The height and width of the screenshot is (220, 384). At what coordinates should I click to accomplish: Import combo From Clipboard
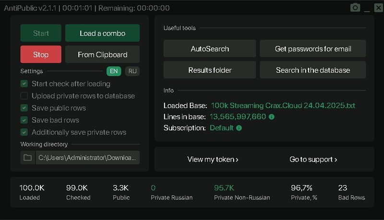pyautogui.click(x=102, y=55)
